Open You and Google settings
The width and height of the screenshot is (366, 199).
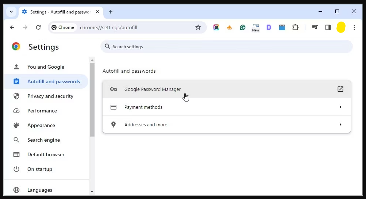coord(46,67)
